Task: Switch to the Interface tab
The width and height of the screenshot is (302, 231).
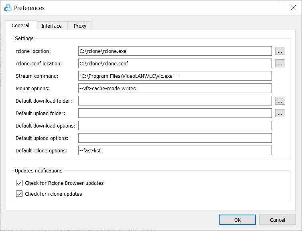Action: [x=51, y=26]
